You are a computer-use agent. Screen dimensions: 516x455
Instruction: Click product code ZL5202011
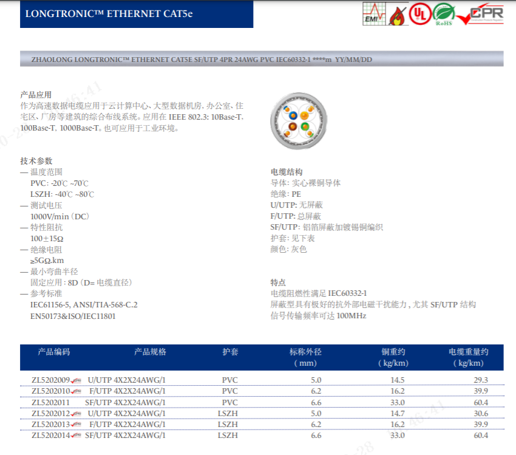(50, 402)
